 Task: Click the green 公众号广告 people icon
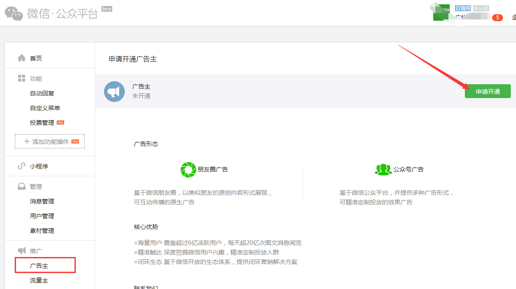[383, 169]
